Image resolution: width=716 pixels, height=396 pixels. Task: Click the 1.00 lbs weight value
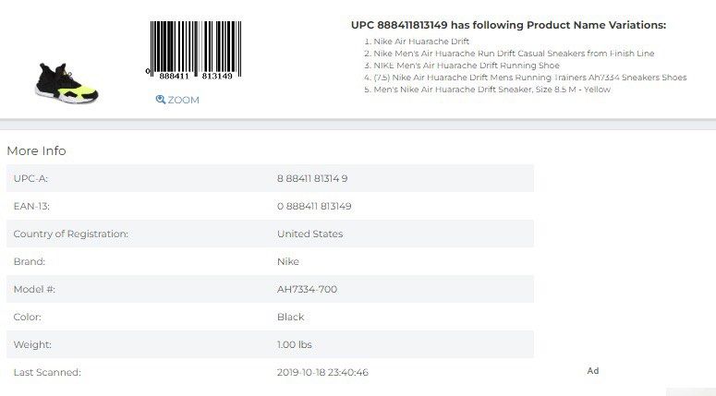295,345
